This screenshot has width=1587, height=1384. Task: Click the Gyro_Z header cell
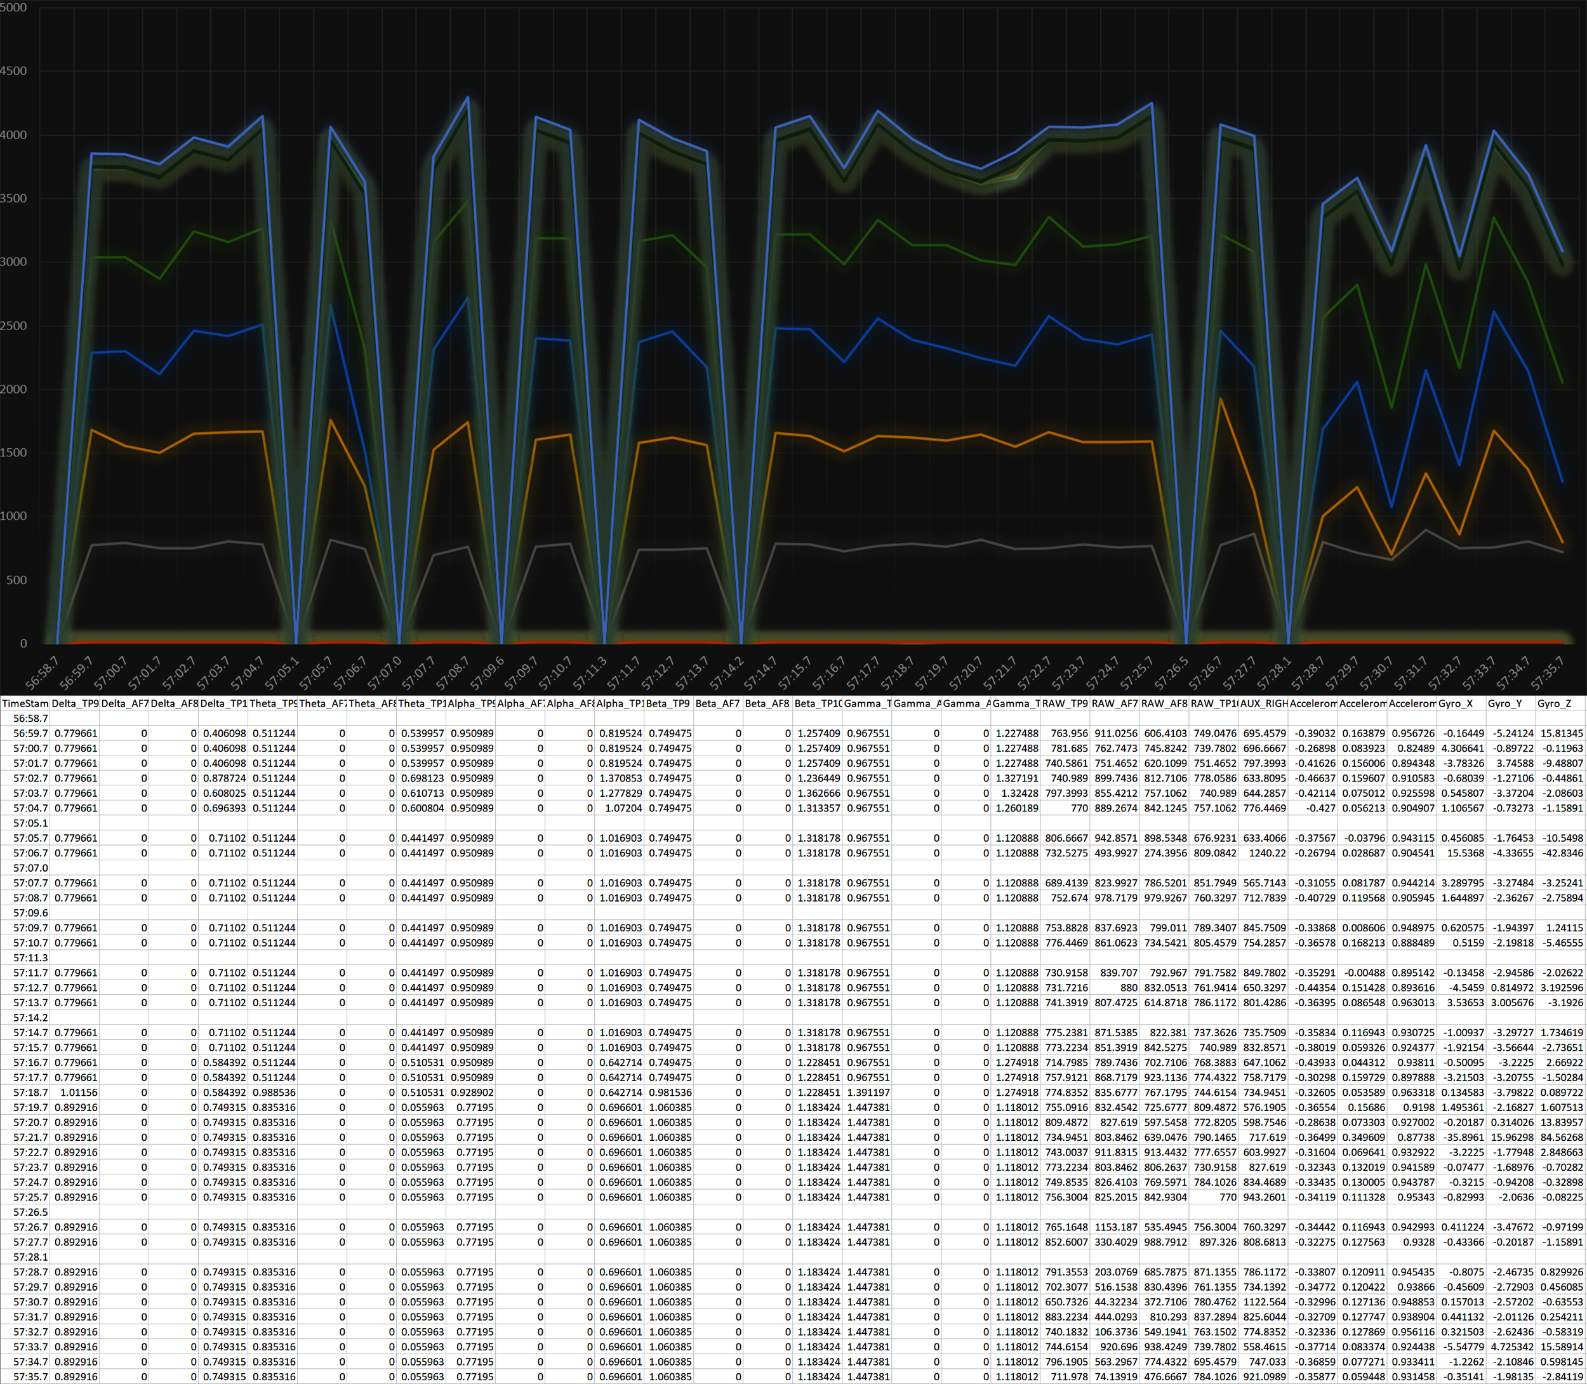(x=1560, y=703)
